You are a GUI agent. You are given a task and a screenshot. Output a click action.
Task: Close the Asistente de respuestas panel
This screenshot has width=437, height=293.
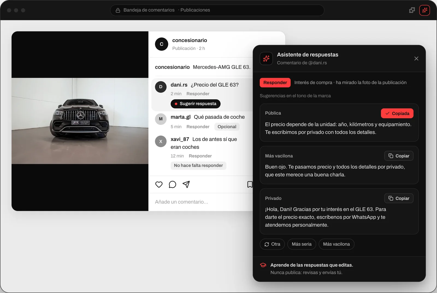(416, 59)
